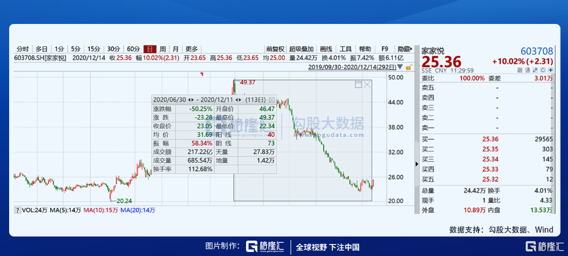Click 隐藏 to hide the side panel
Image resolution: width=568 pixels, height=256 pixels.
[405, 49]
